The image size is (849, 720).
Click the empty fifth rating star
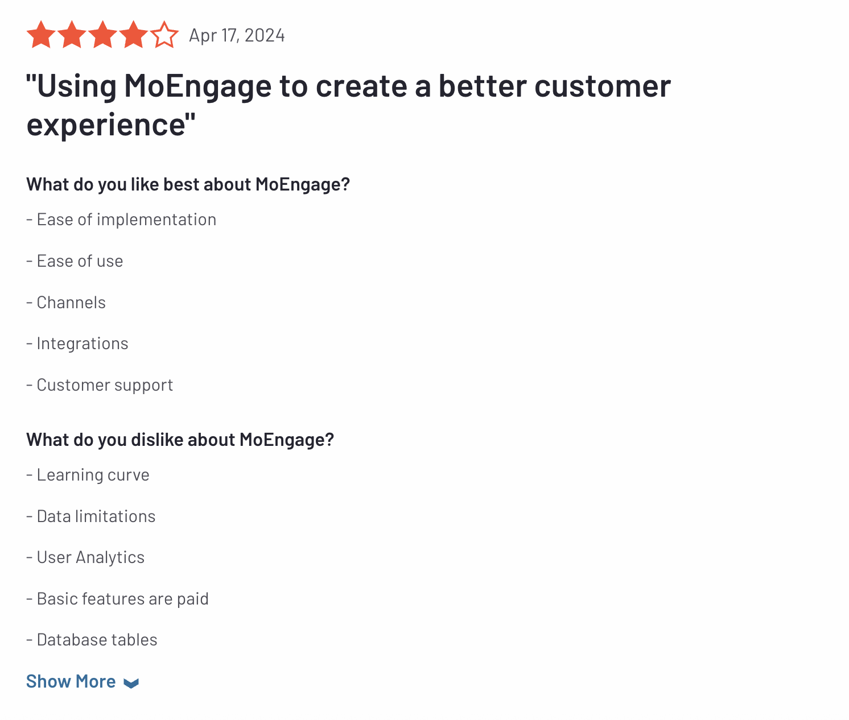tap(164, 35)
